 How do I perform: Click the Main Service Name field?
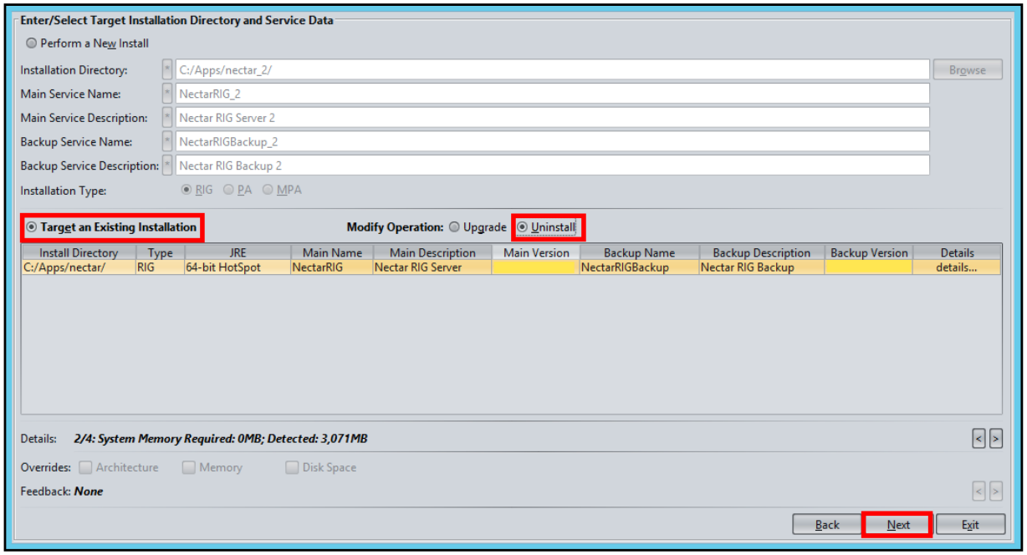click(552, 94)
